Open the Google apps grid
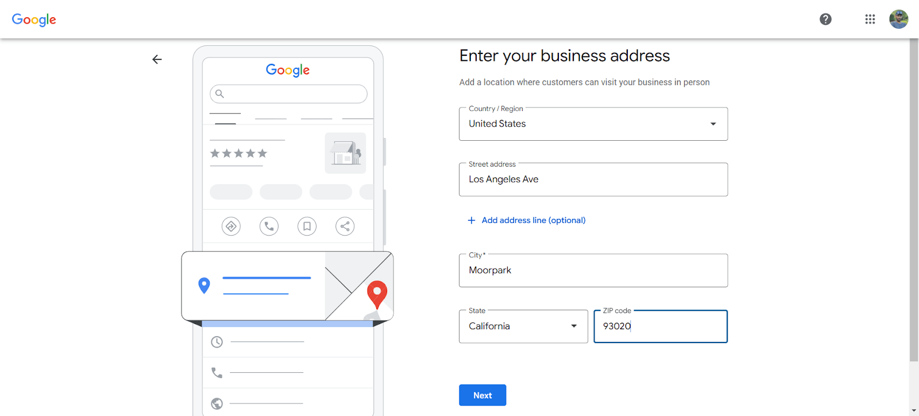This screenshot has width=919, height=416. tap(870, 20)
